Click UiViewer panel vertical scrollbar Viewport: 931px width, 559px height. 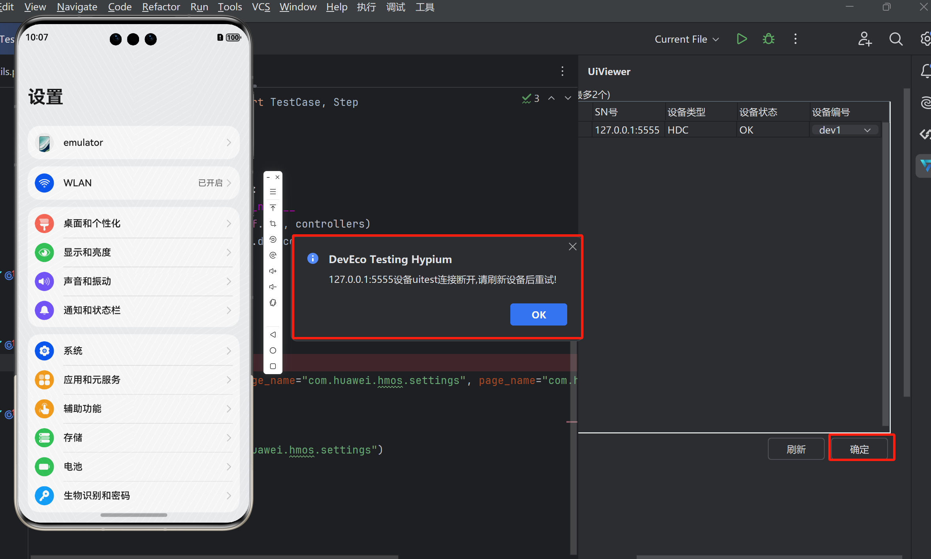pos(907,242)
